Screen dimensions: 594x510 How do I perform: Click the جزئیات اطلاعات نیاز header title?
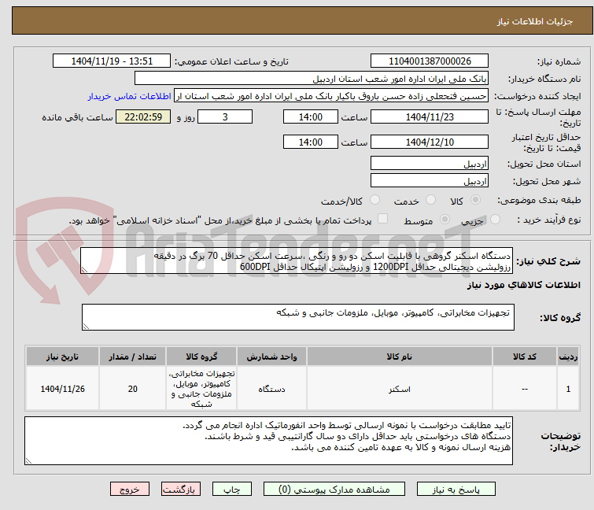tap(535, 21)
